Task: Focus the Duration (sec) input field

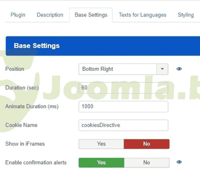Action: tap(123, 88)
